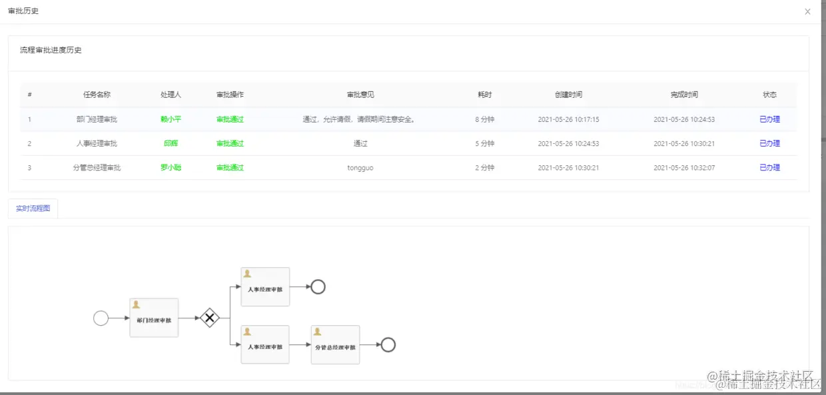The width and height of the screenshot is (826, 395).
Task: Click finish time 10:24:53 in the 部门经理审批 row
Action: click(684, 119)
